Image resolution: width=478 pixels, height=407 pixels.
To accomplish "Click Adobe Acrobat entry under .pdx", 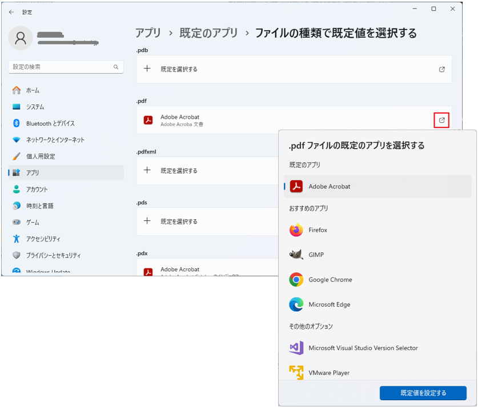I will [x=207, y=268].
